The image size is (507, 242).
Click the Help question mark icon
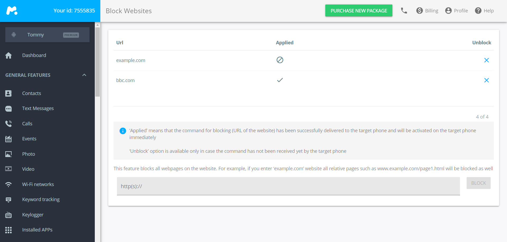(478, 11)
